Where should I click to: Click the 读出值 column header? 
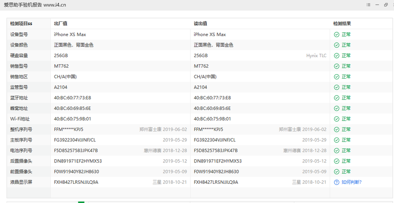coord(201,24)
